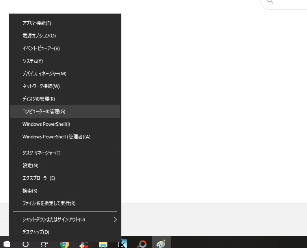Expand シャットダウンまたはサインアウト(U) submenu
The height and width of the screenshot is (248, 307).
[65, 219]
